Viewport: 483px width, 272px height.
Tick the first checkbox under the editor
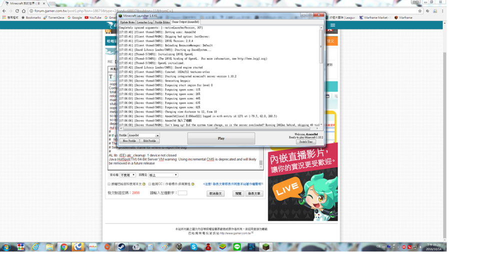(x=109, y=184)
